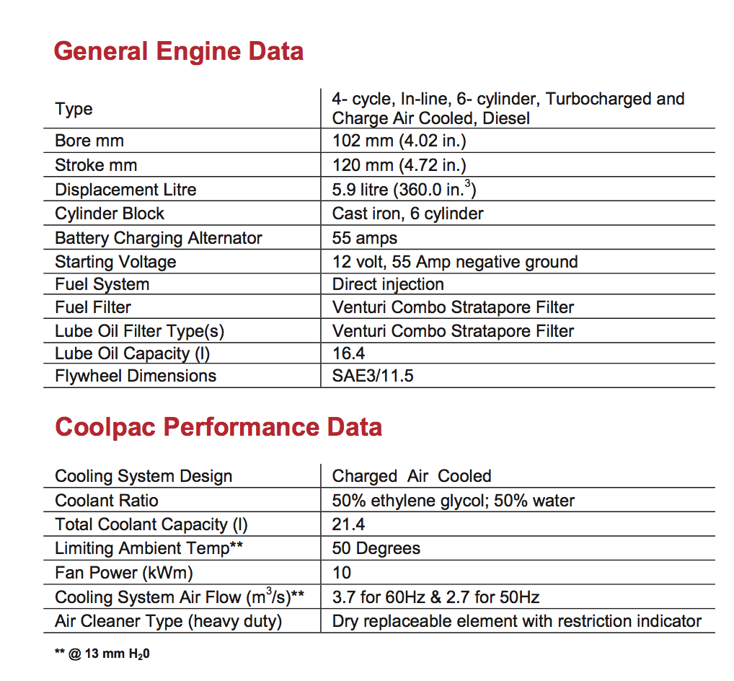Select the Cylinder Block label
This screenshot has height=681, width=734.
110,214
